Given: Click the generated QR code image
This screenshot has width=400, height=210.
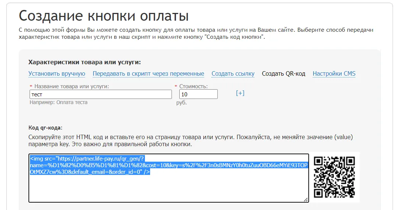Looking at the screenshot, I should pos(334,178).
